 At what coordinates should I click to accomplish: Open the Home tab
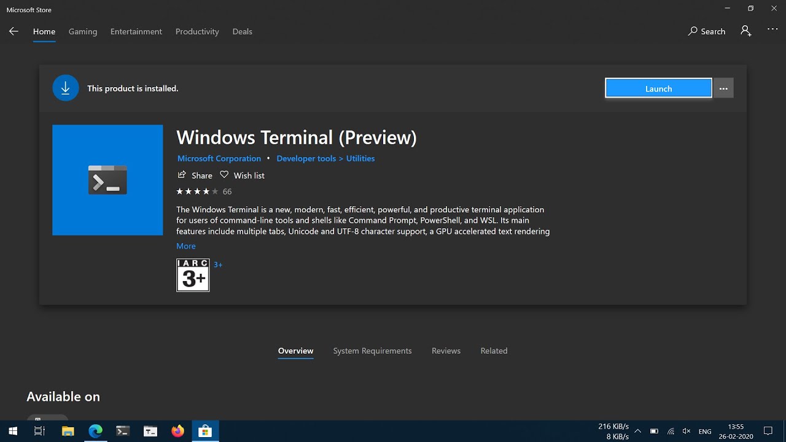coord(44,31)
